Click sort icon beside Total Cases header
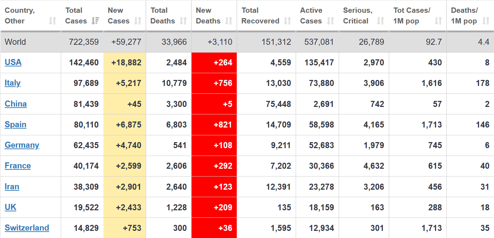The width and height of the screenshot is (494, 238). click(x=95, y=21)
